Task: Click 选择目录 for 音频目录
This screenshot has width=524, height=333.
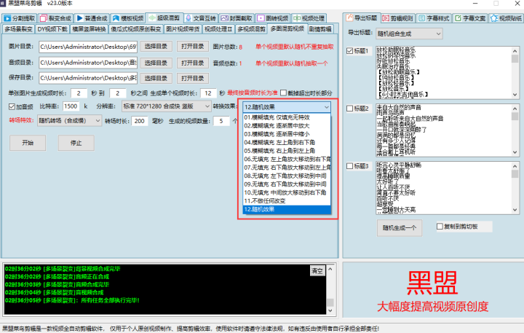Action: (156, 63)
